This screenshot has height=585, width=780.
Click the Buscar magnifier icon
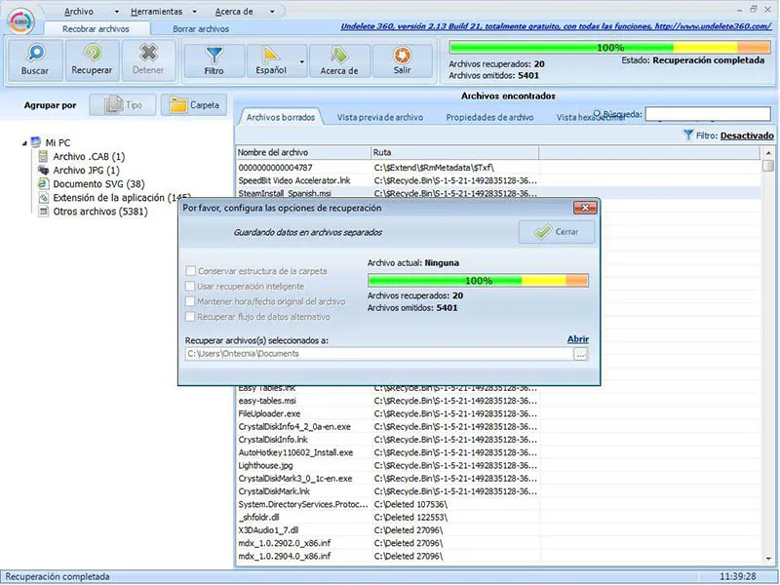pyautogui.click(x=35, y=55)
